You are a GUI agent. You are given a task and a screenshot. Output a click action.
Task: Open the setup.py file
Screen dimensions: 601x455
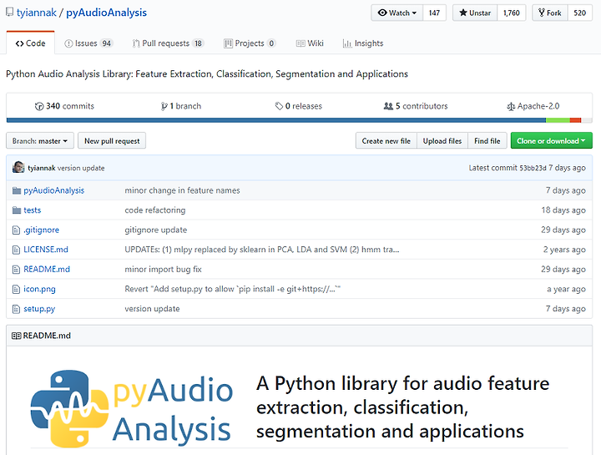39,309
